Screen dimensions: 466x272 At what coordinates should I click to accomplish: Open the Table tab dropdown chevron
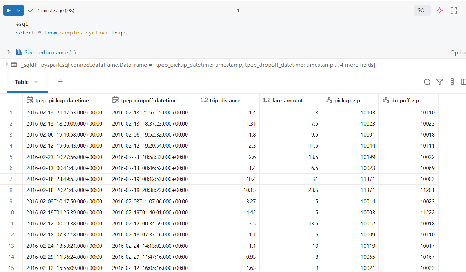pyautogui.click(x=36, y=82)
